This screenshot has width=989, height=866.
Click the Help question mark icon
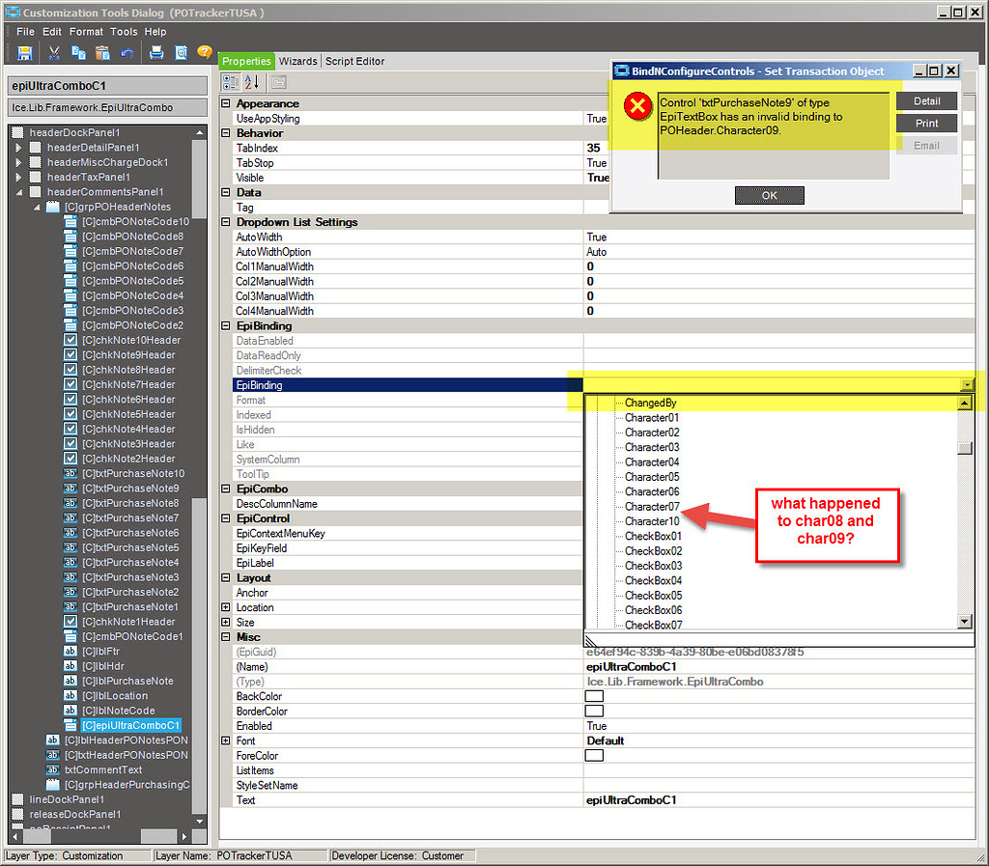(x=204, y=53)
